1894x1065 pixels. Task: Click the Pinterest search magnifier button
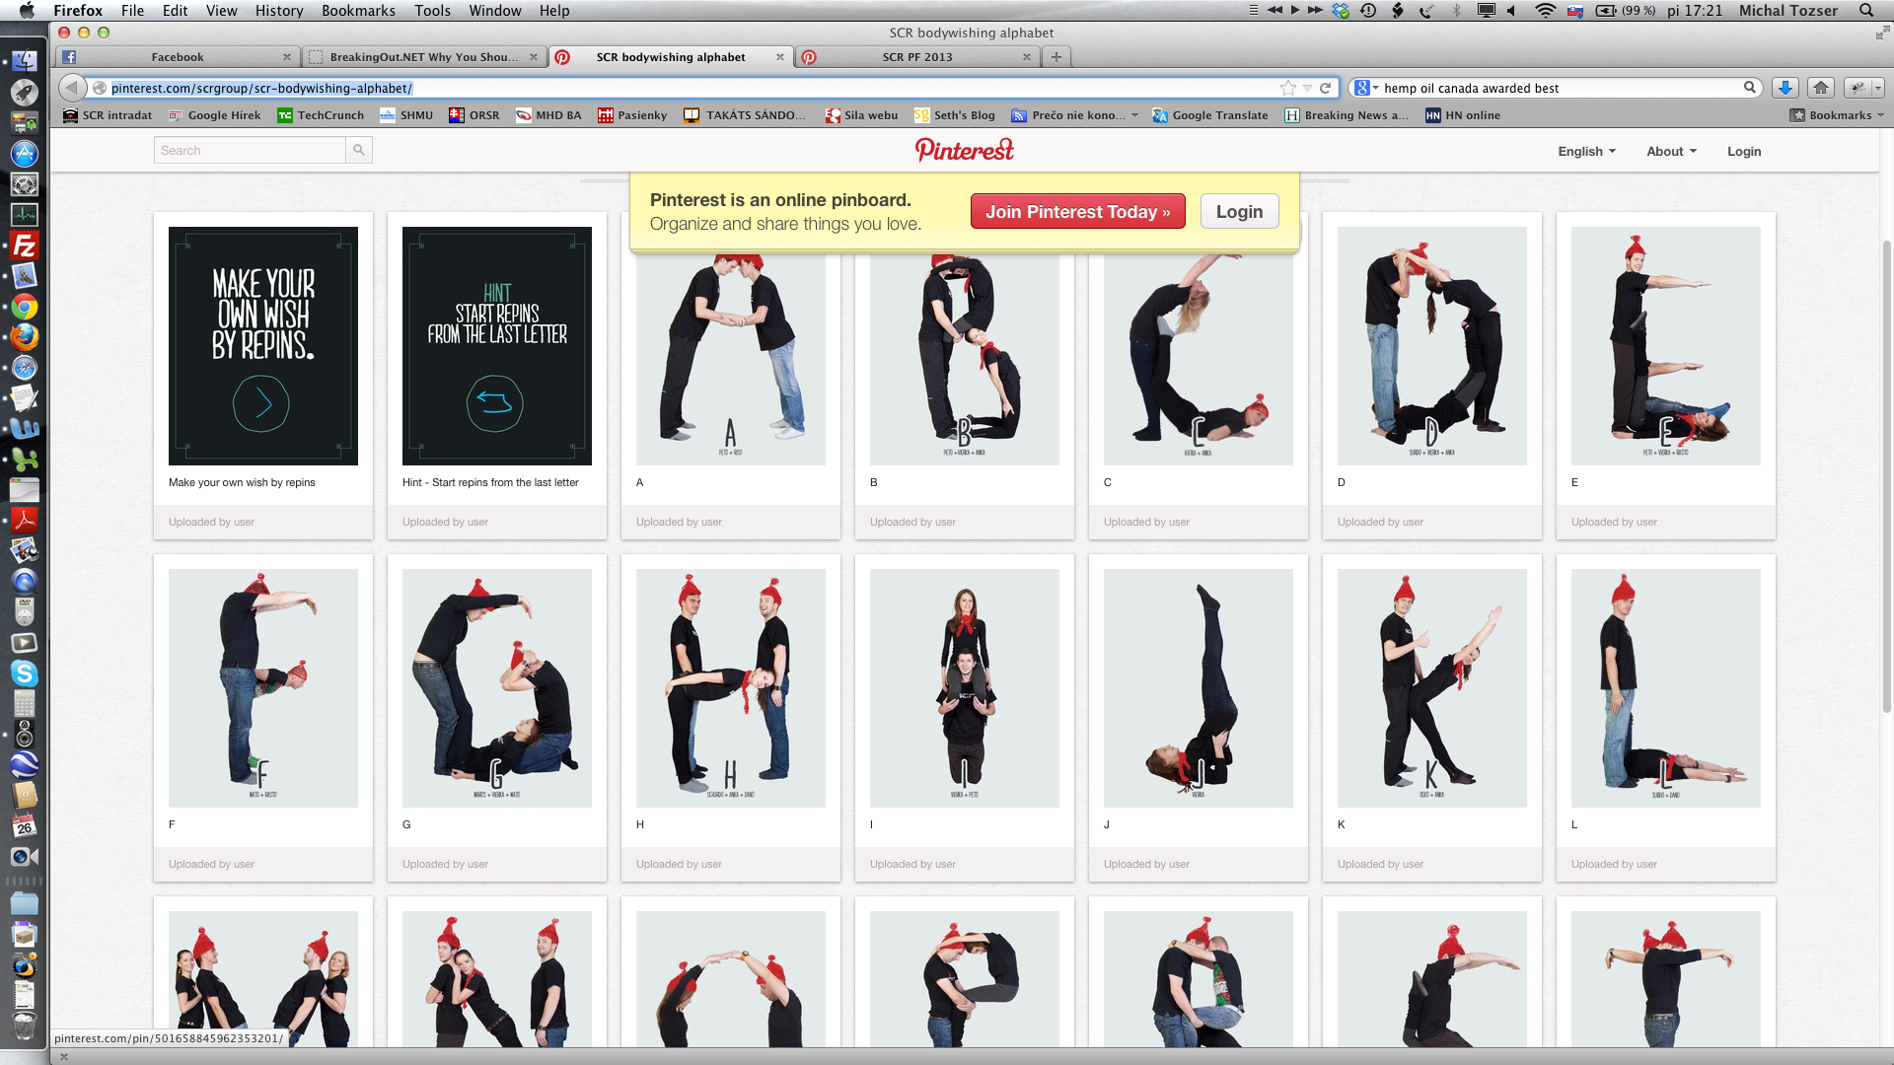[x=359, y=150]
